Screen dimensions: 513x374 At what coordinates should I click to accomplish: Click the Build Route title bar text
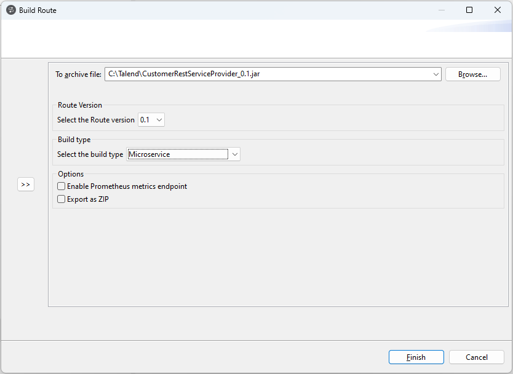click(38, 10)
